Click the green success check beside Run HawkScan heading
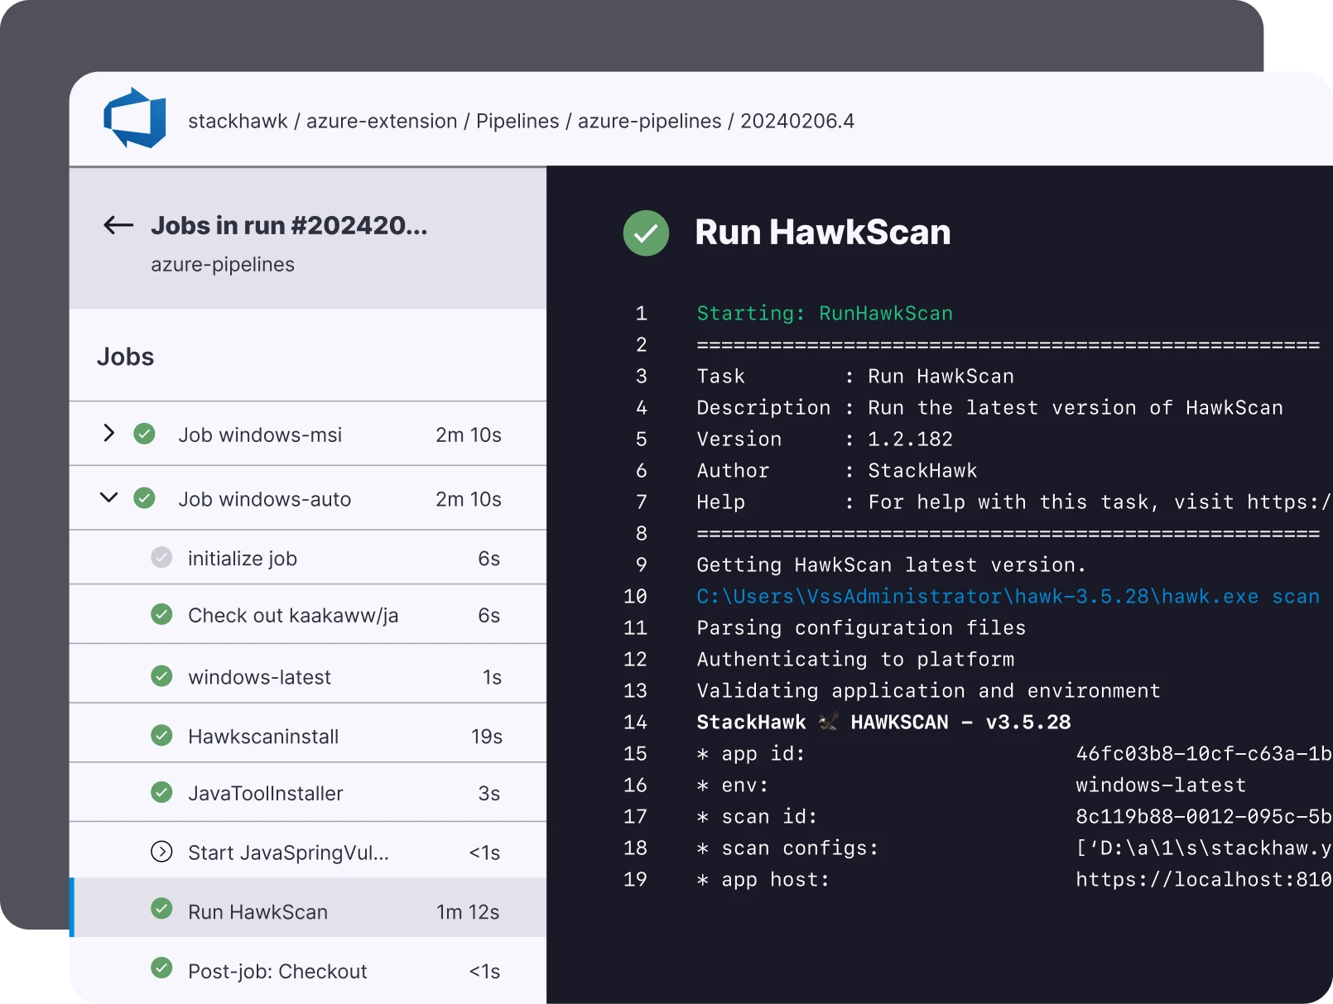 pos(646,233)
